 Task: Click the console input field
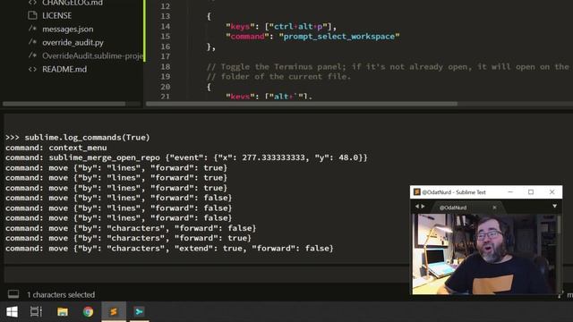click(x=207, y=275)
